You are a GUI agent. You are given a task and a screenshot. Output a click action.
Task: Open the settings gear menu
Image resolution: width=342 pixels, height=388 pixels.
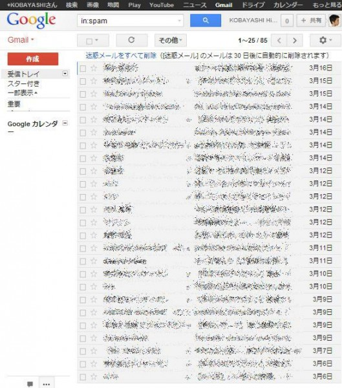[325, 40]
